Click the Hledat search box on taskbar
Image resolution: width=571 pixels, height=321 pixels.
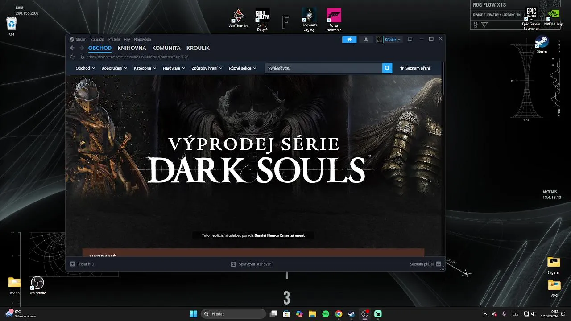(x=234, y=314)
